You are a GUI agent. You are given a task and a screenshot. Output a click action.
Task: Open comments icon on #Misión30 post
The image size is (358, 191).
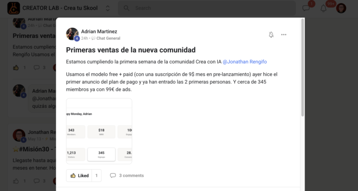pyautogui.click(x=36, y=181)
